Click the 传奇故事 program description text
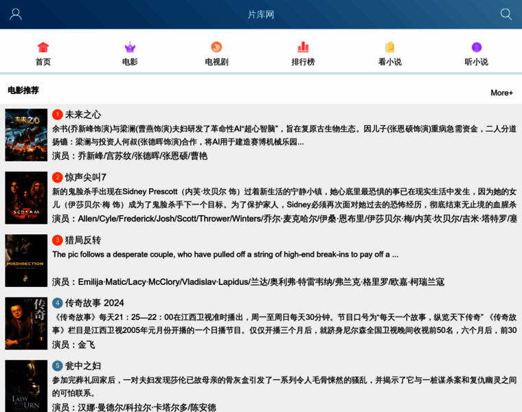This screenshot has height=412, width=522. [x=284, y=324]
